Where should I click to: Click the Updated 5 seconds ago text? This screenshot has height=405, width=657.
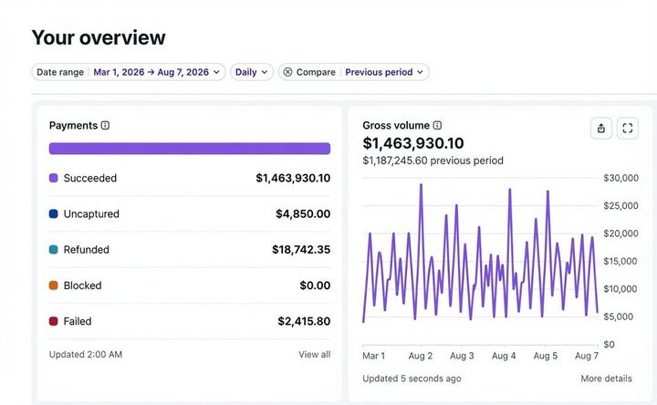click(x=412, y=379)
